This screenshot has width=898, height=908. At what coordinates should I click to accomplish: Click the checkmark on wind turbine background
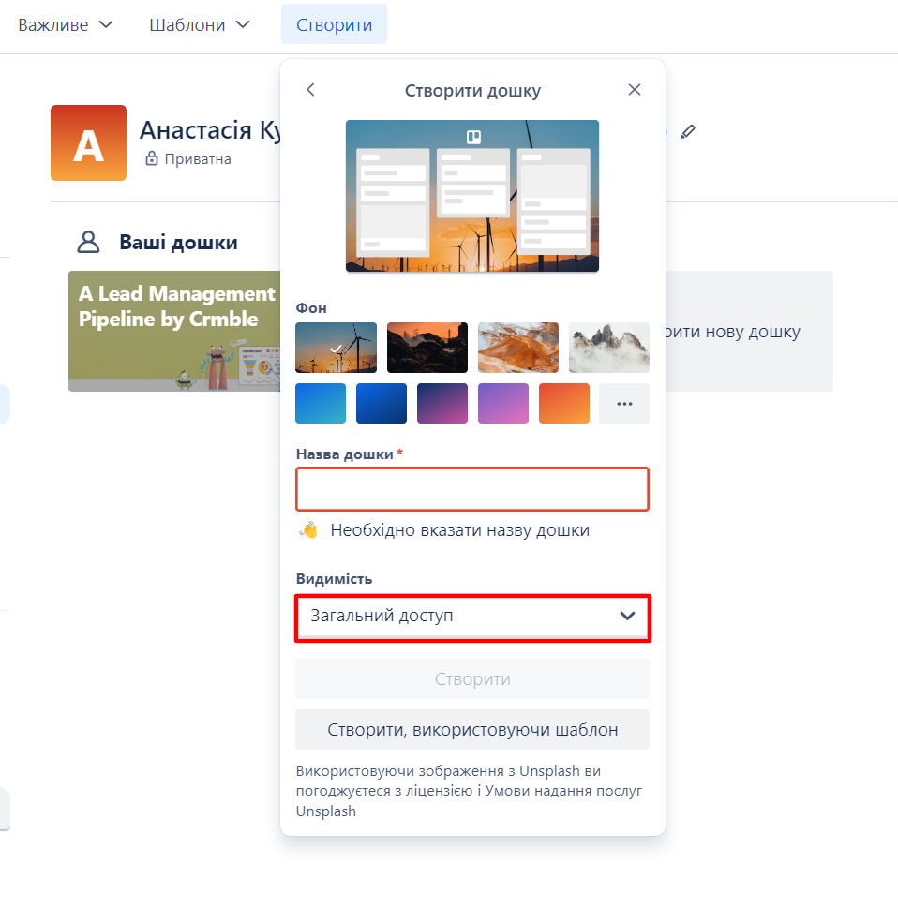tap(334, 347)
